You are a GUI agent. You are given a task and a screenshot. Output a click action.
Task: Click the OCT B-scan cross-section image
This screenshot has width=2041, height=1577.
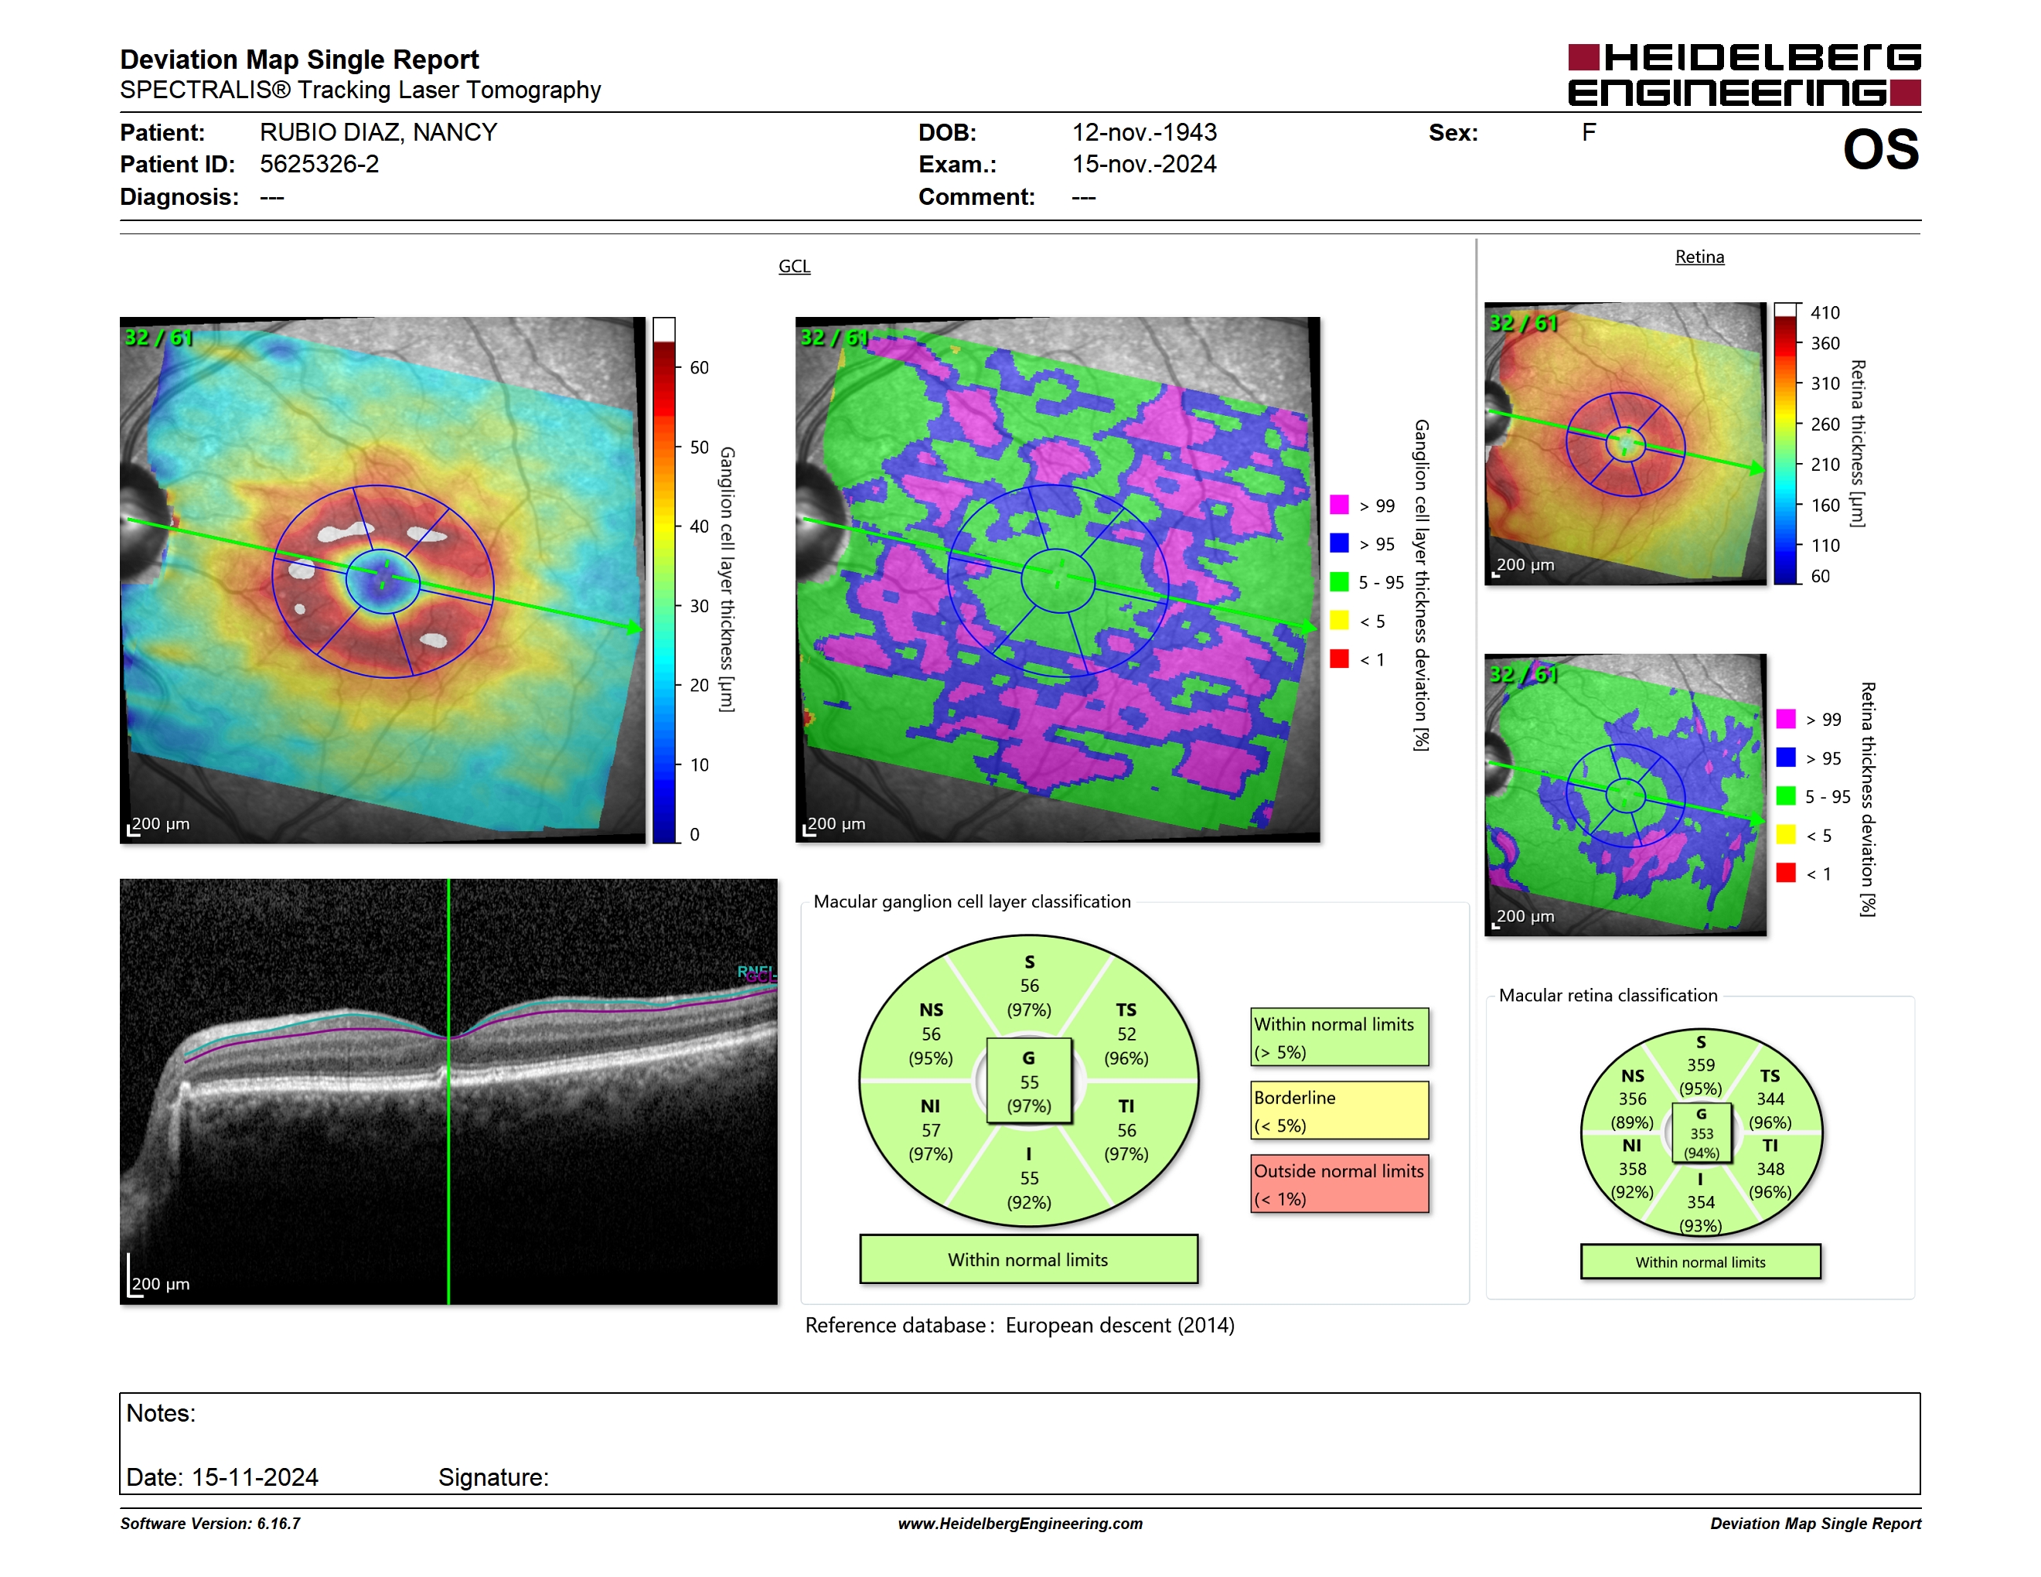tap(448, 1092)
